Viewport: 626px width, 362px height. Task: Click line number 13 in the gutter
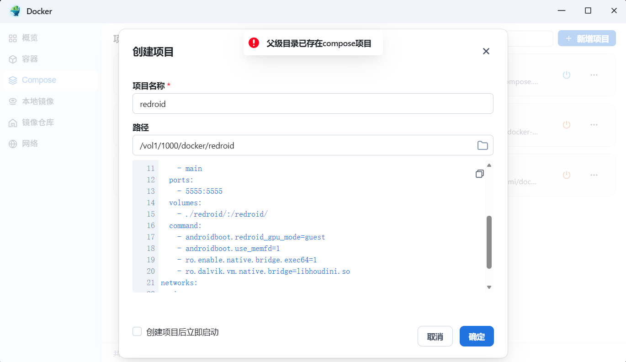(x=151, y=192)
